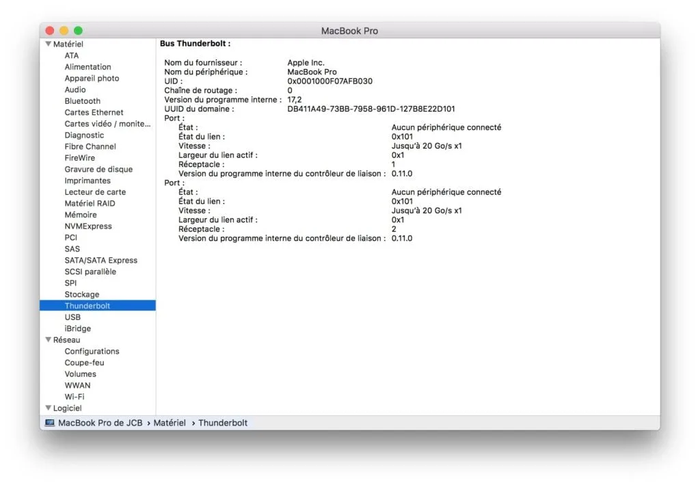Image resolution: width=700 pixels, height=487 pixels.
Task: Click Réceptacle value 2 of second port
Action: click(x=394, y=229)
